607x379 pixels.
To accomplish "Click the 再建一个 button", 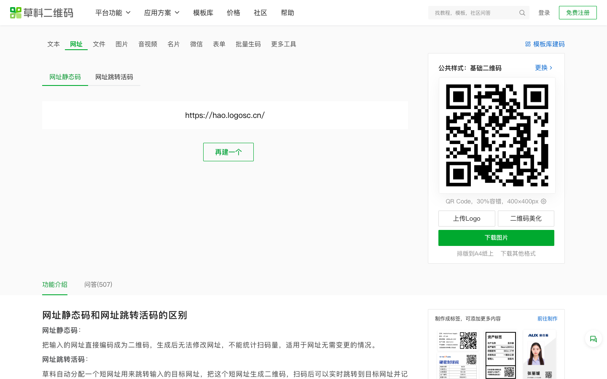I will [x=228, y=152].
